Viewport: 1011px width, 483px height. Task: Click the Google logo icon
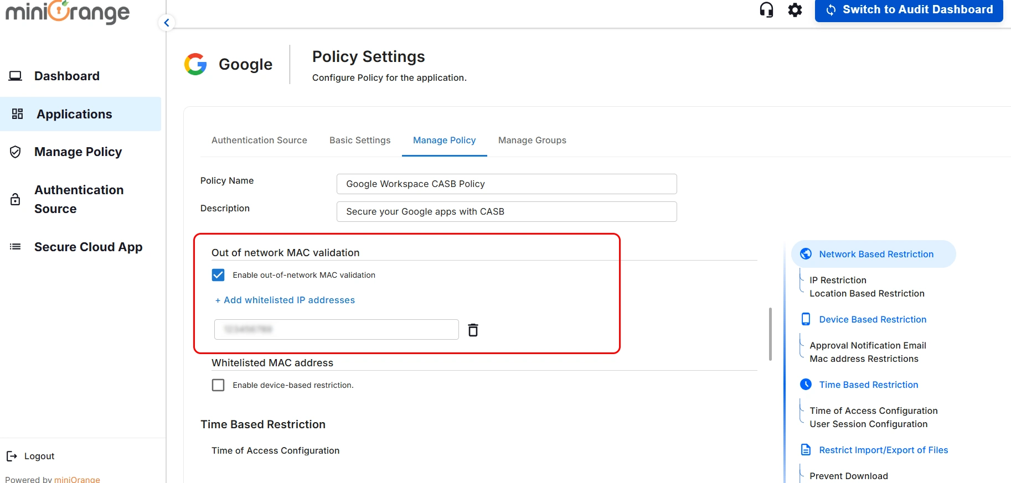[195, 64]
